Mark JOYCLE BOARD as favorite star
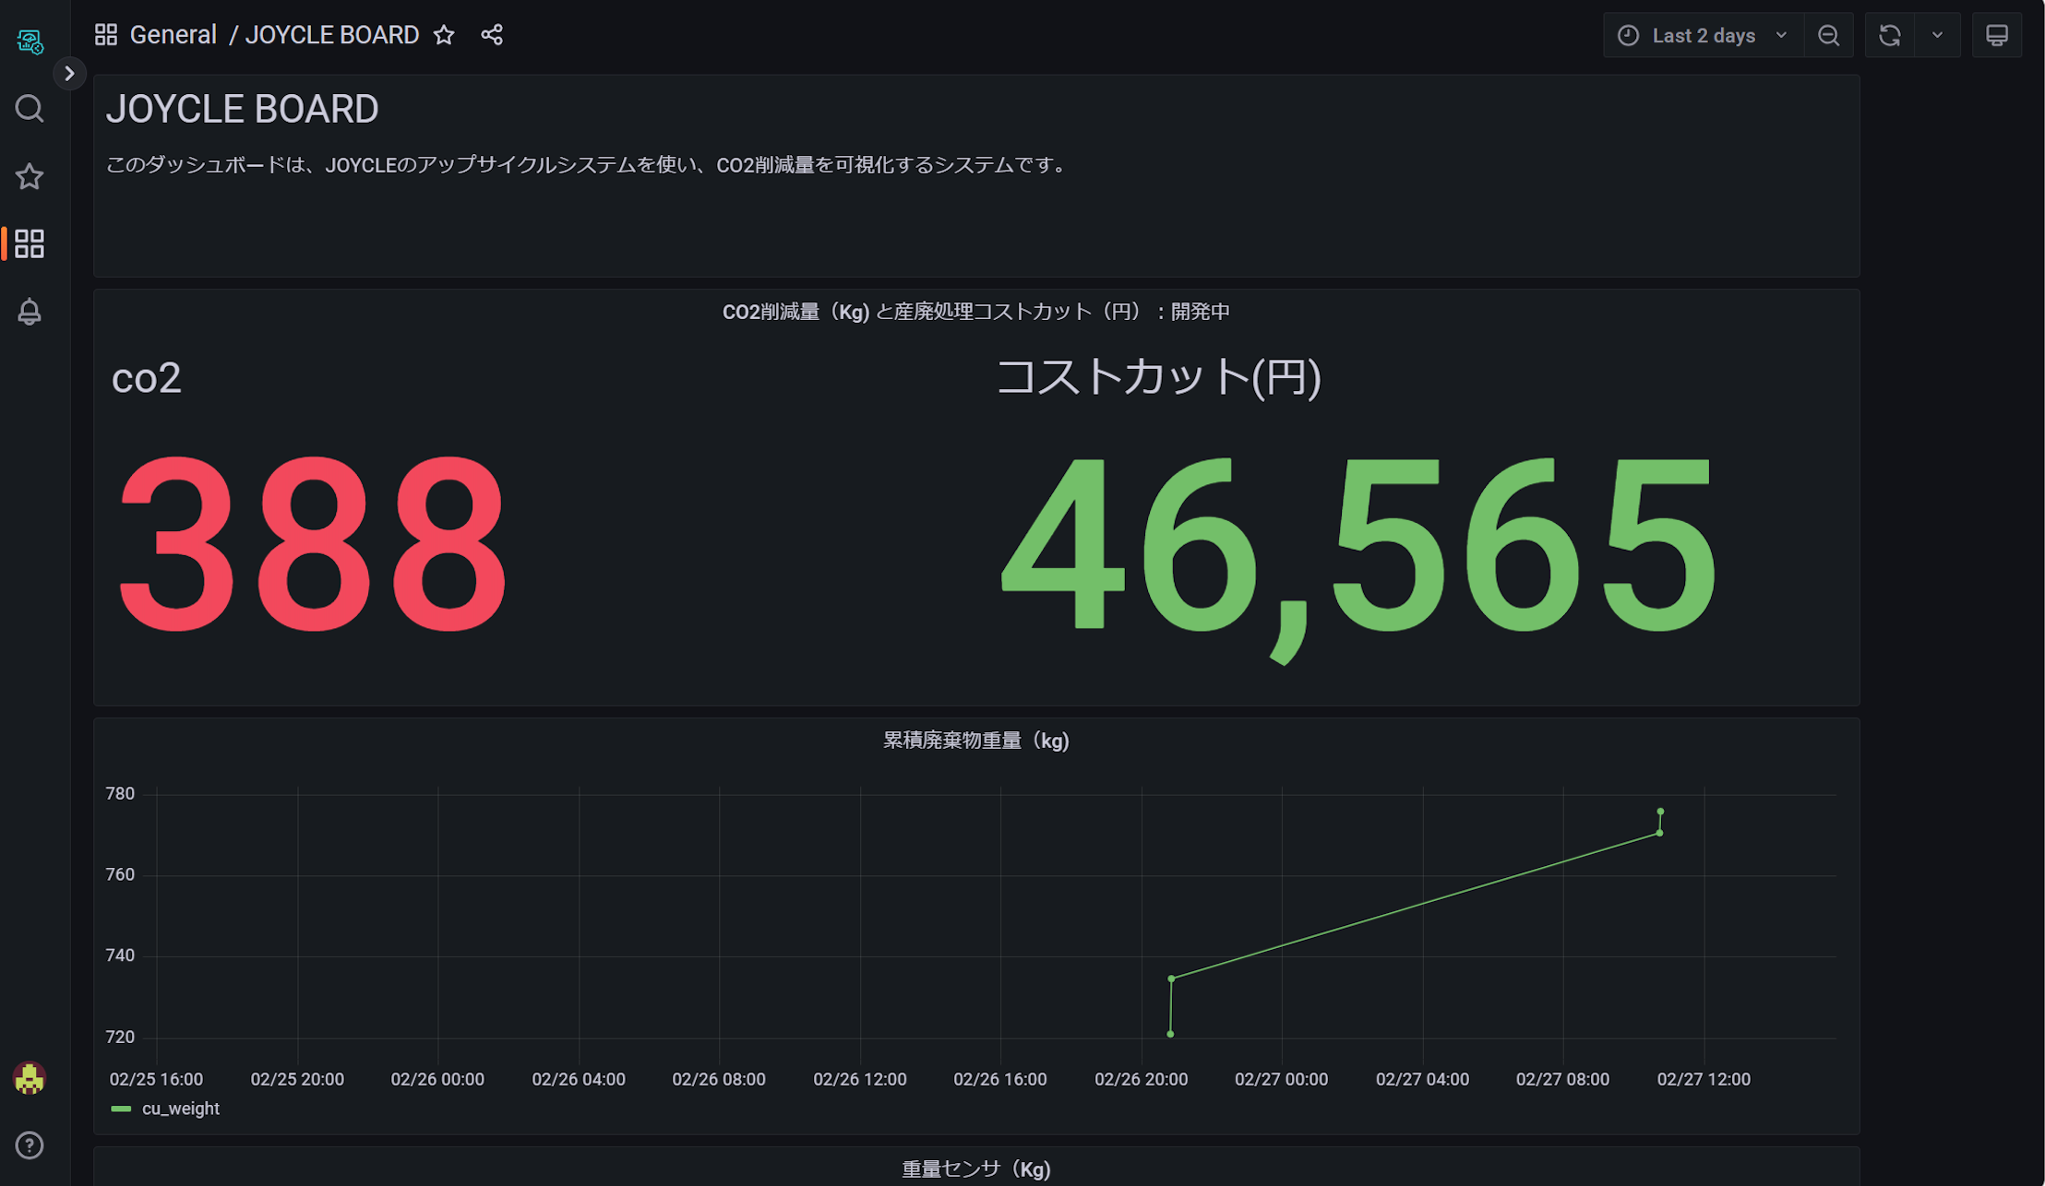2045x1186 pixels. 444,35
